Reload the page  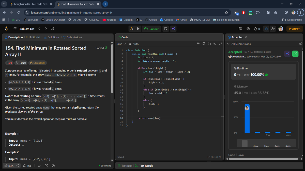tap(19, 12)
